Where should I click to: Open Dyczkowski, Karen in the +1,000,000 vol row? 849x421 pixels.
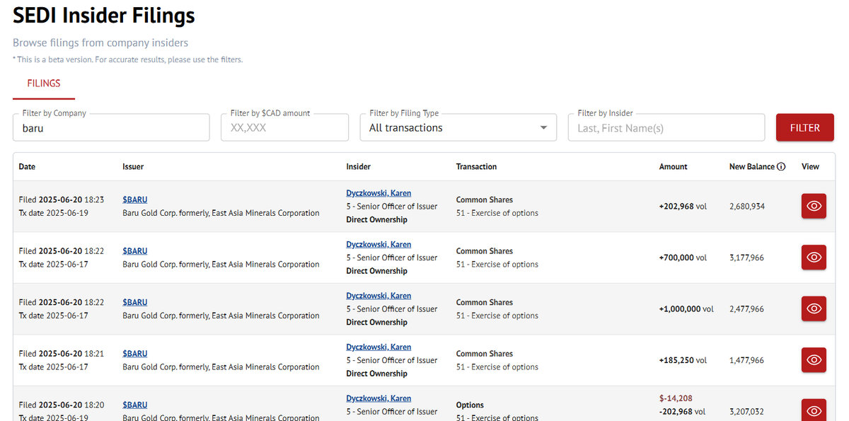tap(379, 296)
